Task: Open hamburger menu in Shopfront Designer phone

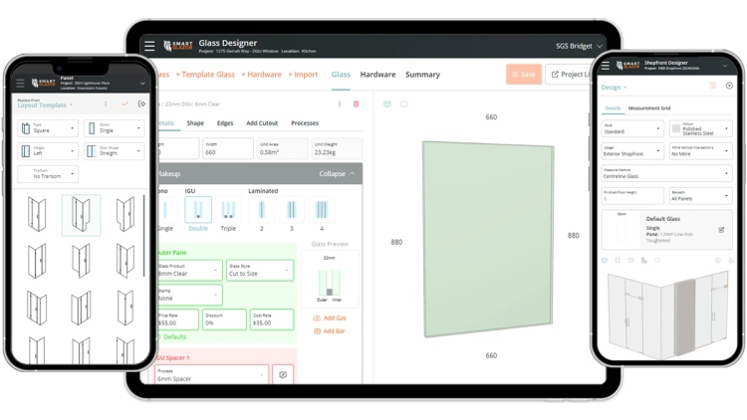Action: 605,66
